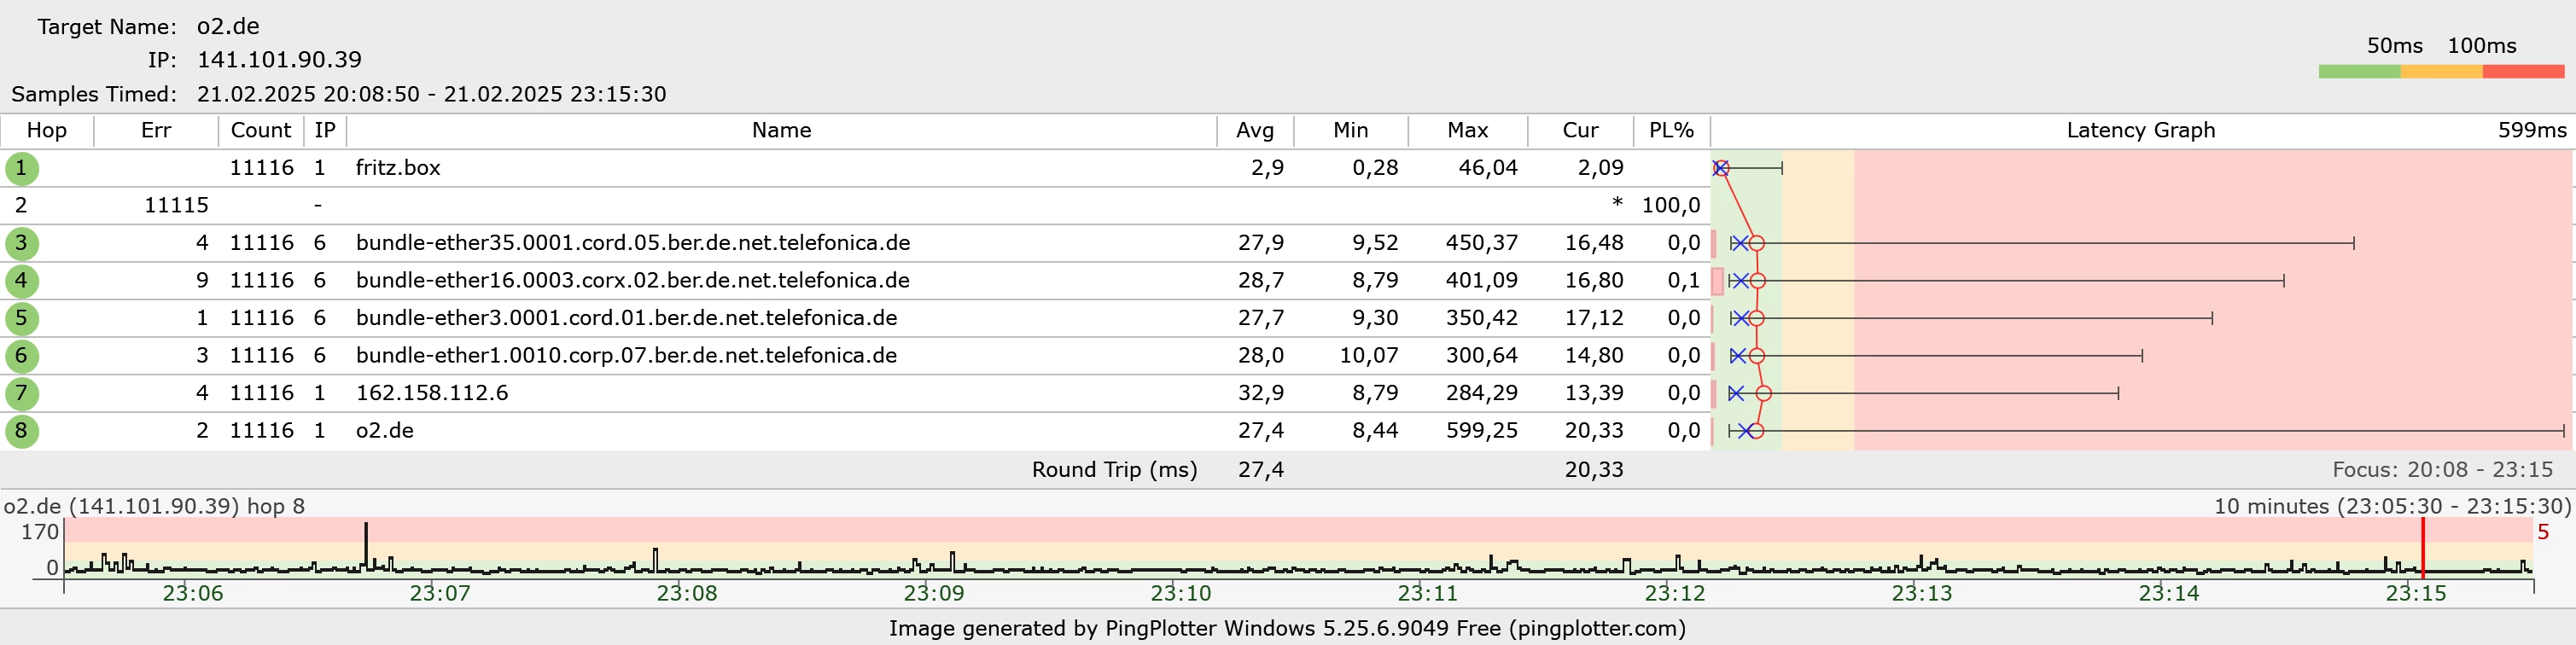This screenshot has width=2576, height=645.
Task: Click the PL% column header
Action: pyautogui.click(x=1671, y=130)
